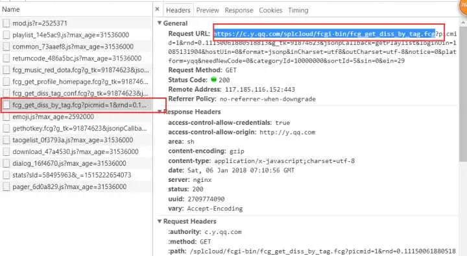Click Referrer Policy no-referrer-when-downgrade value

267,99
